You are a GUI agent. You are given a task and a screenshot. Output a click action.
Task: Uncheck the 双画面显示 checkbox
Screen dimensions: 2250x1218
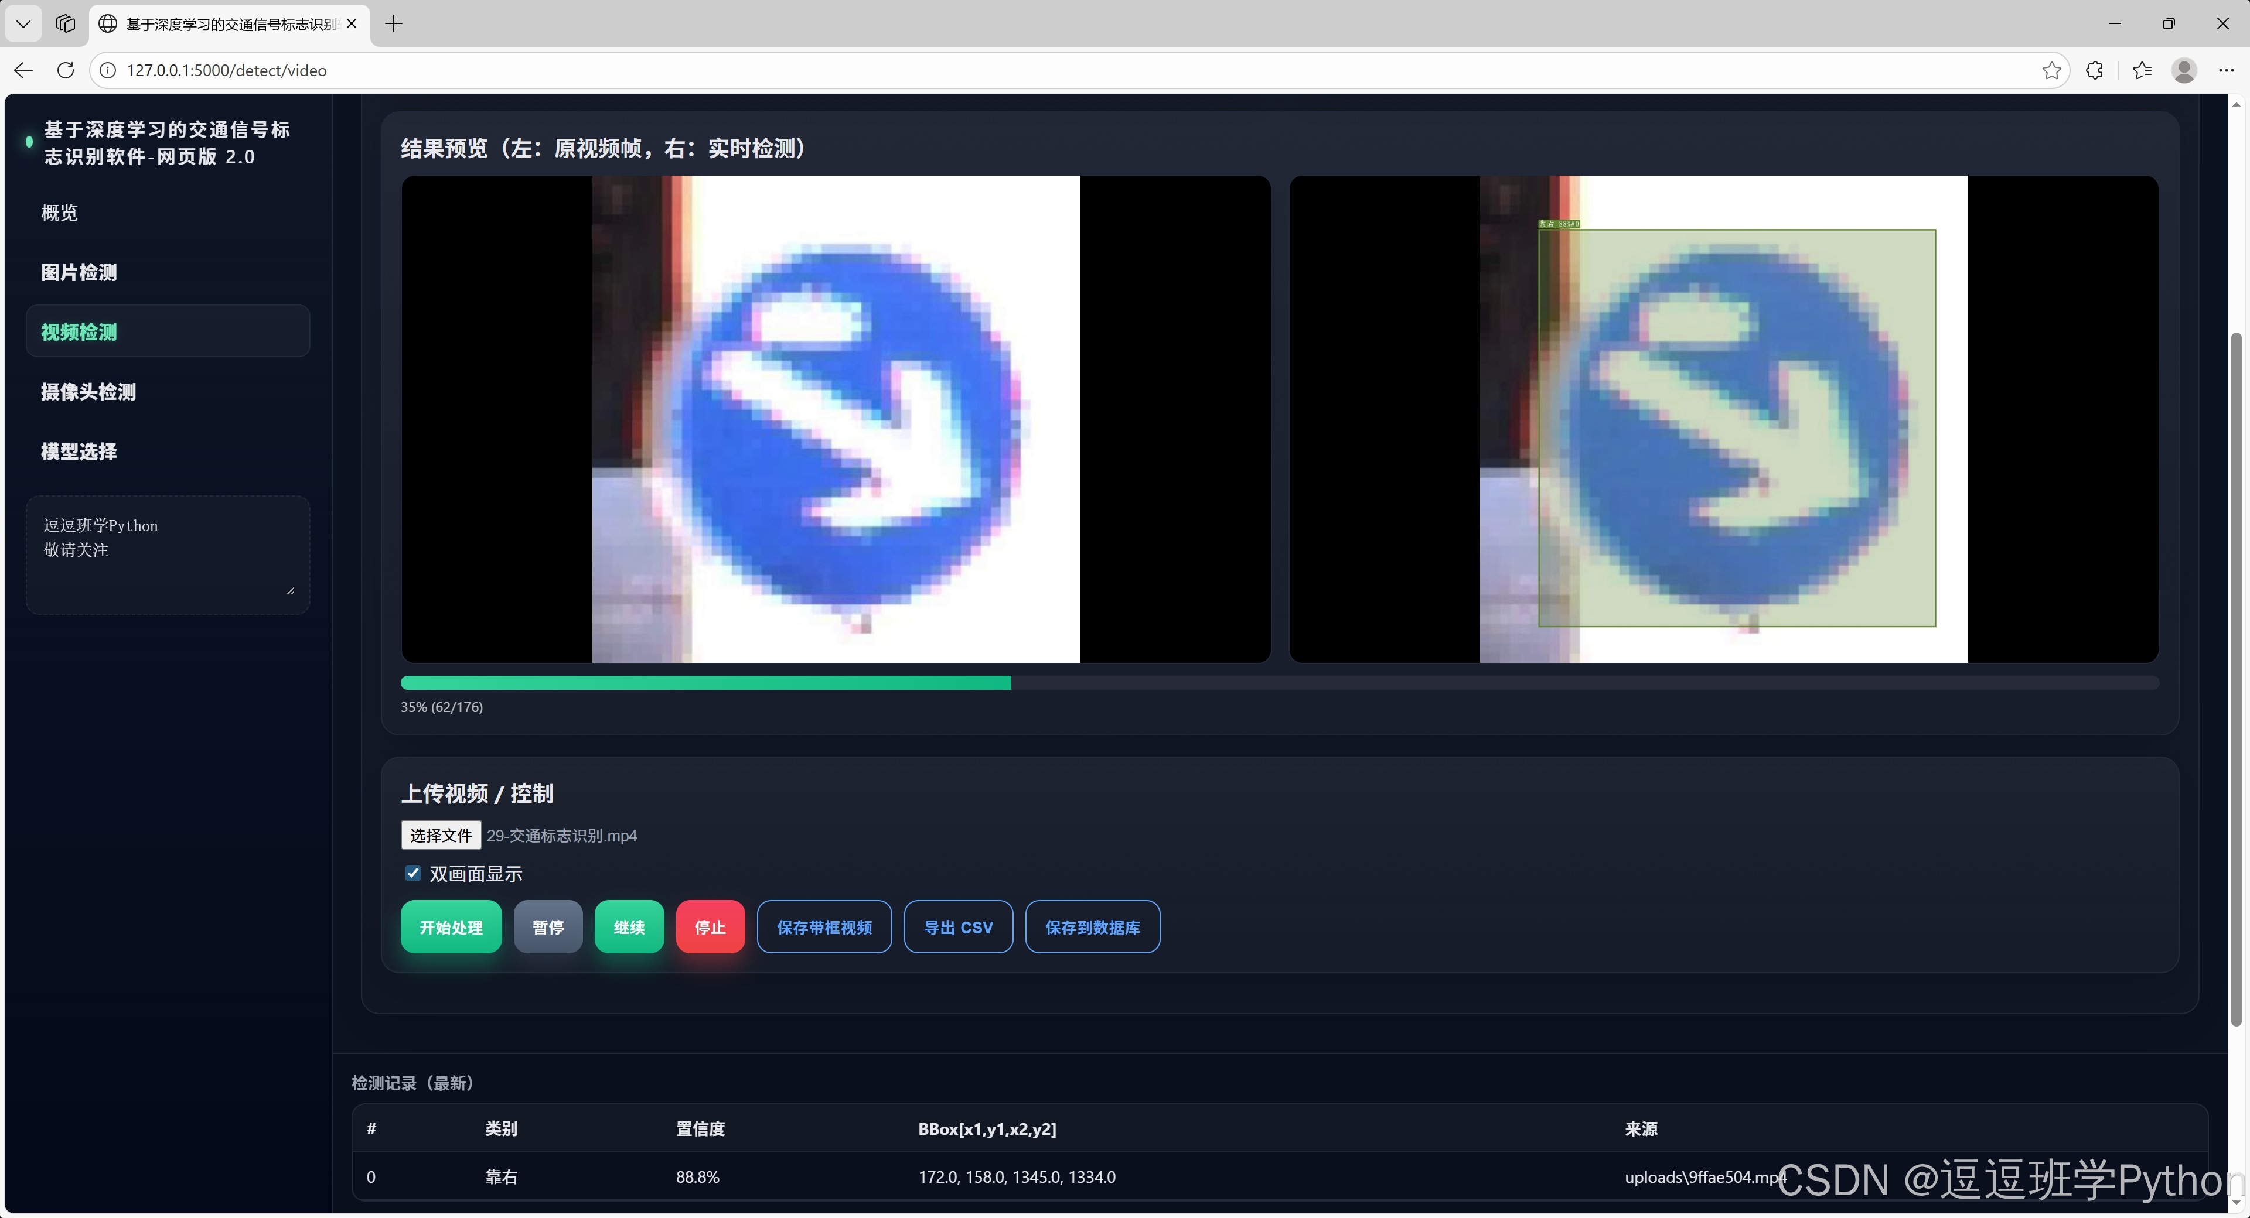(x=413, y=873)
